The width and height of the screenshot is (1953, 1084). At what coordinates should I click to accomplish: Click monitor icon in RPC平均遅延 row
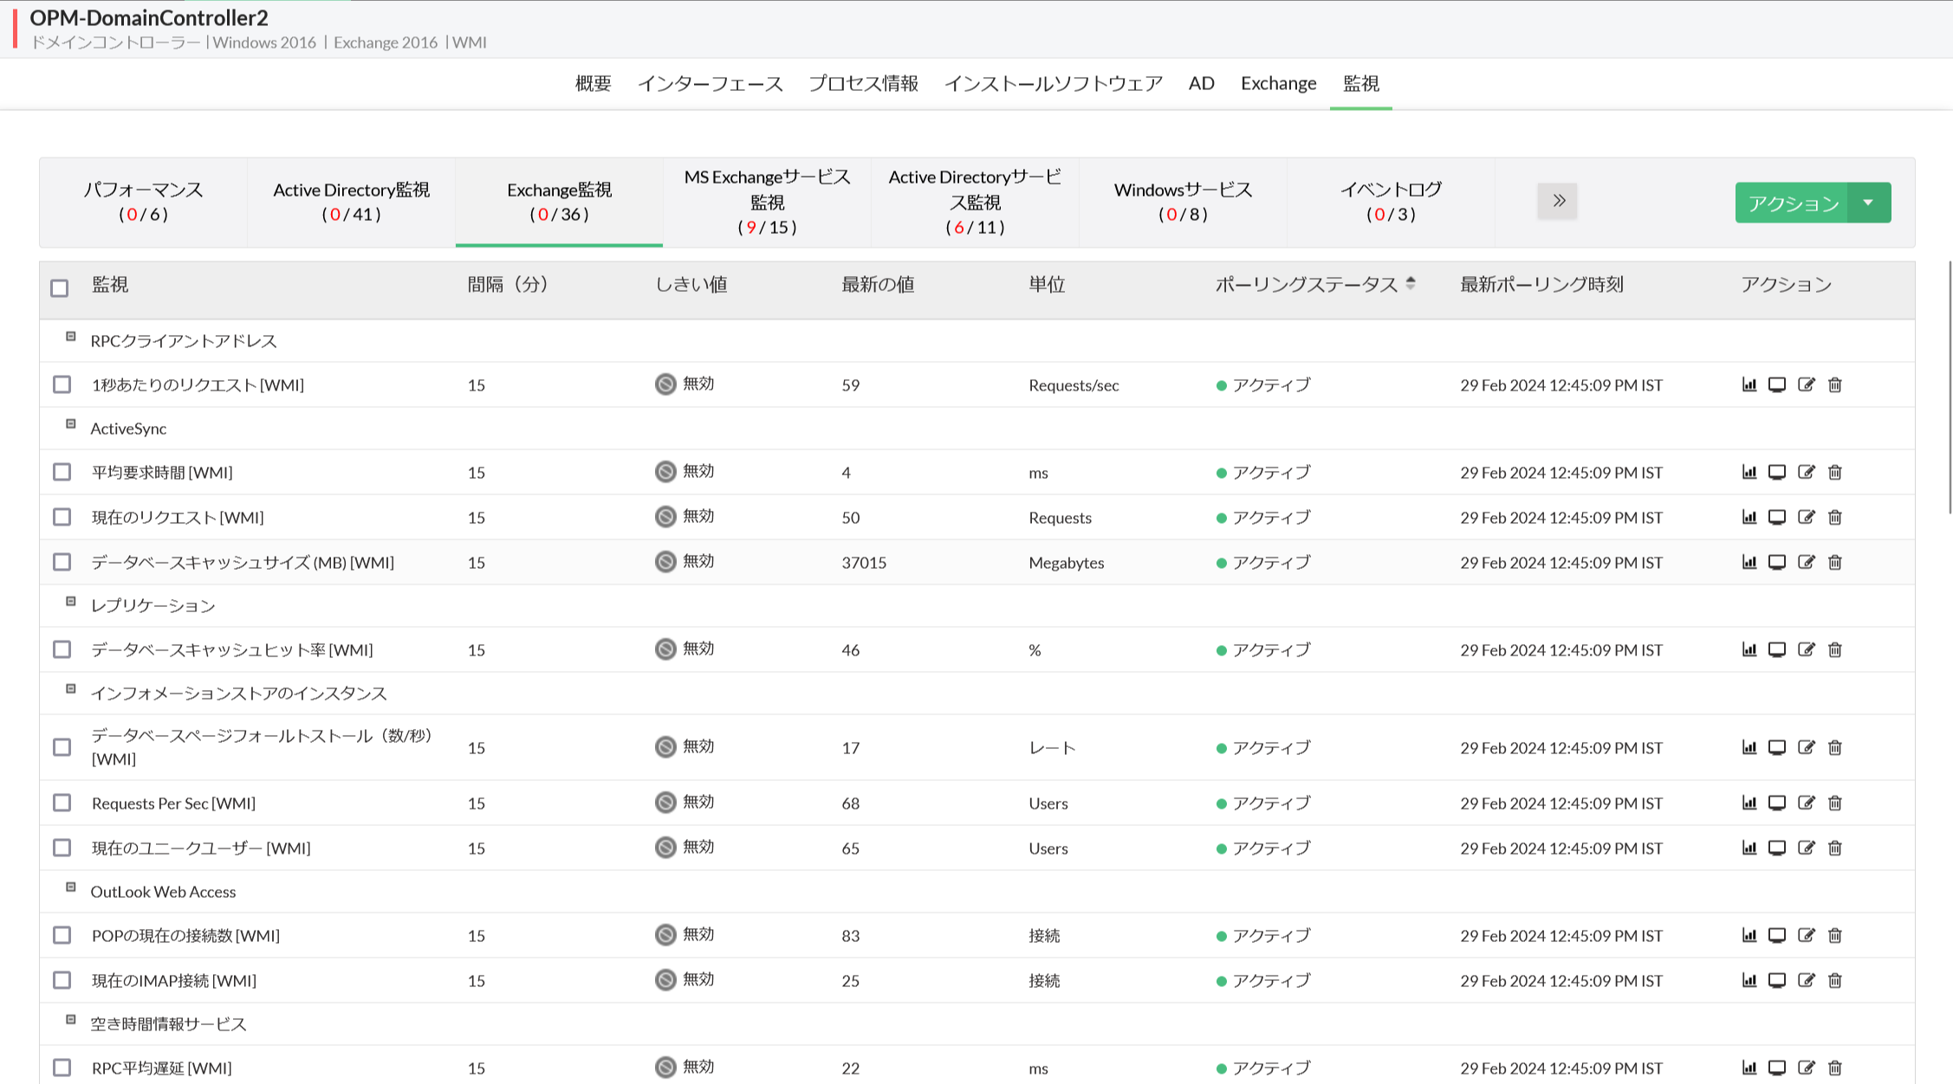tap(1777, 1068)
